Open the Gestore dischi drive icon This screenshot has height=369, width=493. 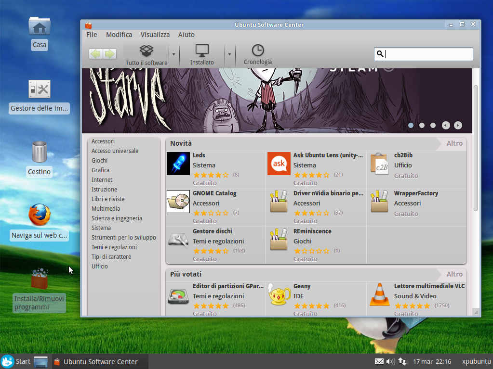pos(178,240)
